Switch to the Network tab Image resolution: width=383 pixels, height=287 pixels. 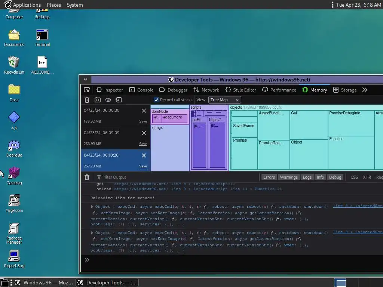click(x=206, y=90)
